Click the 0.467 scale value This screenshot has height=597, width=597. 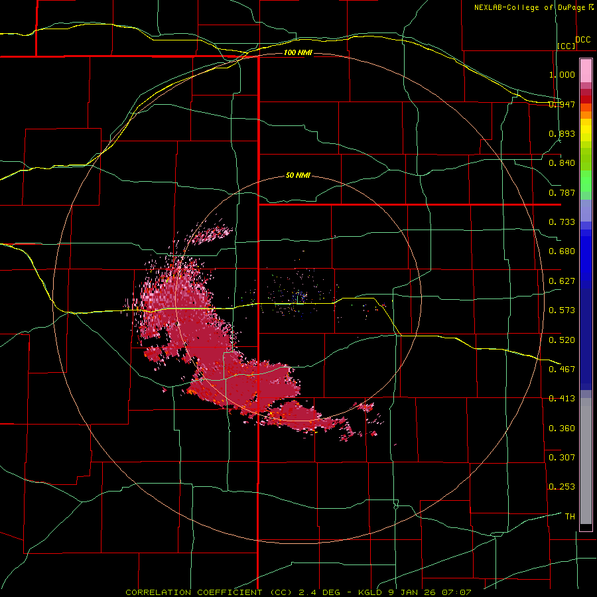click(562, 369)
